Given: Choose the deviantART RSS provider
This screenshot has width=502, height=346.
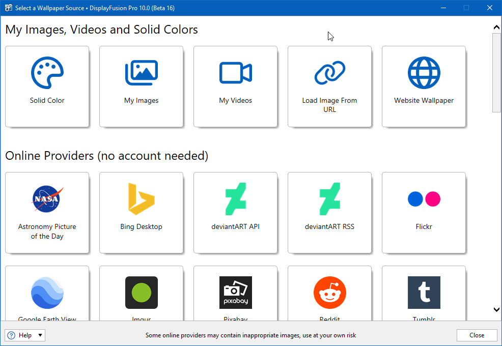Looking at the screenshot, I should (x=329, y=213).
